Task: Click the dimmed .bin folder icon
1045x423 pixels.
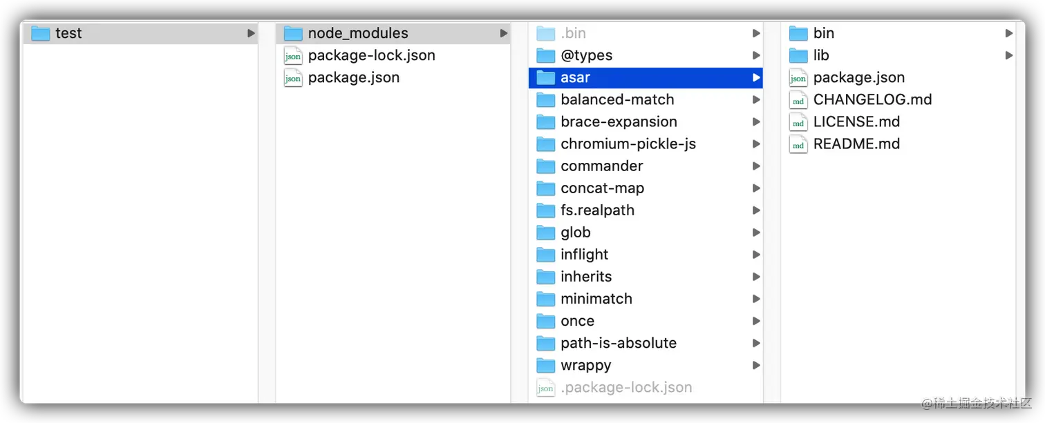Action: 546,33
